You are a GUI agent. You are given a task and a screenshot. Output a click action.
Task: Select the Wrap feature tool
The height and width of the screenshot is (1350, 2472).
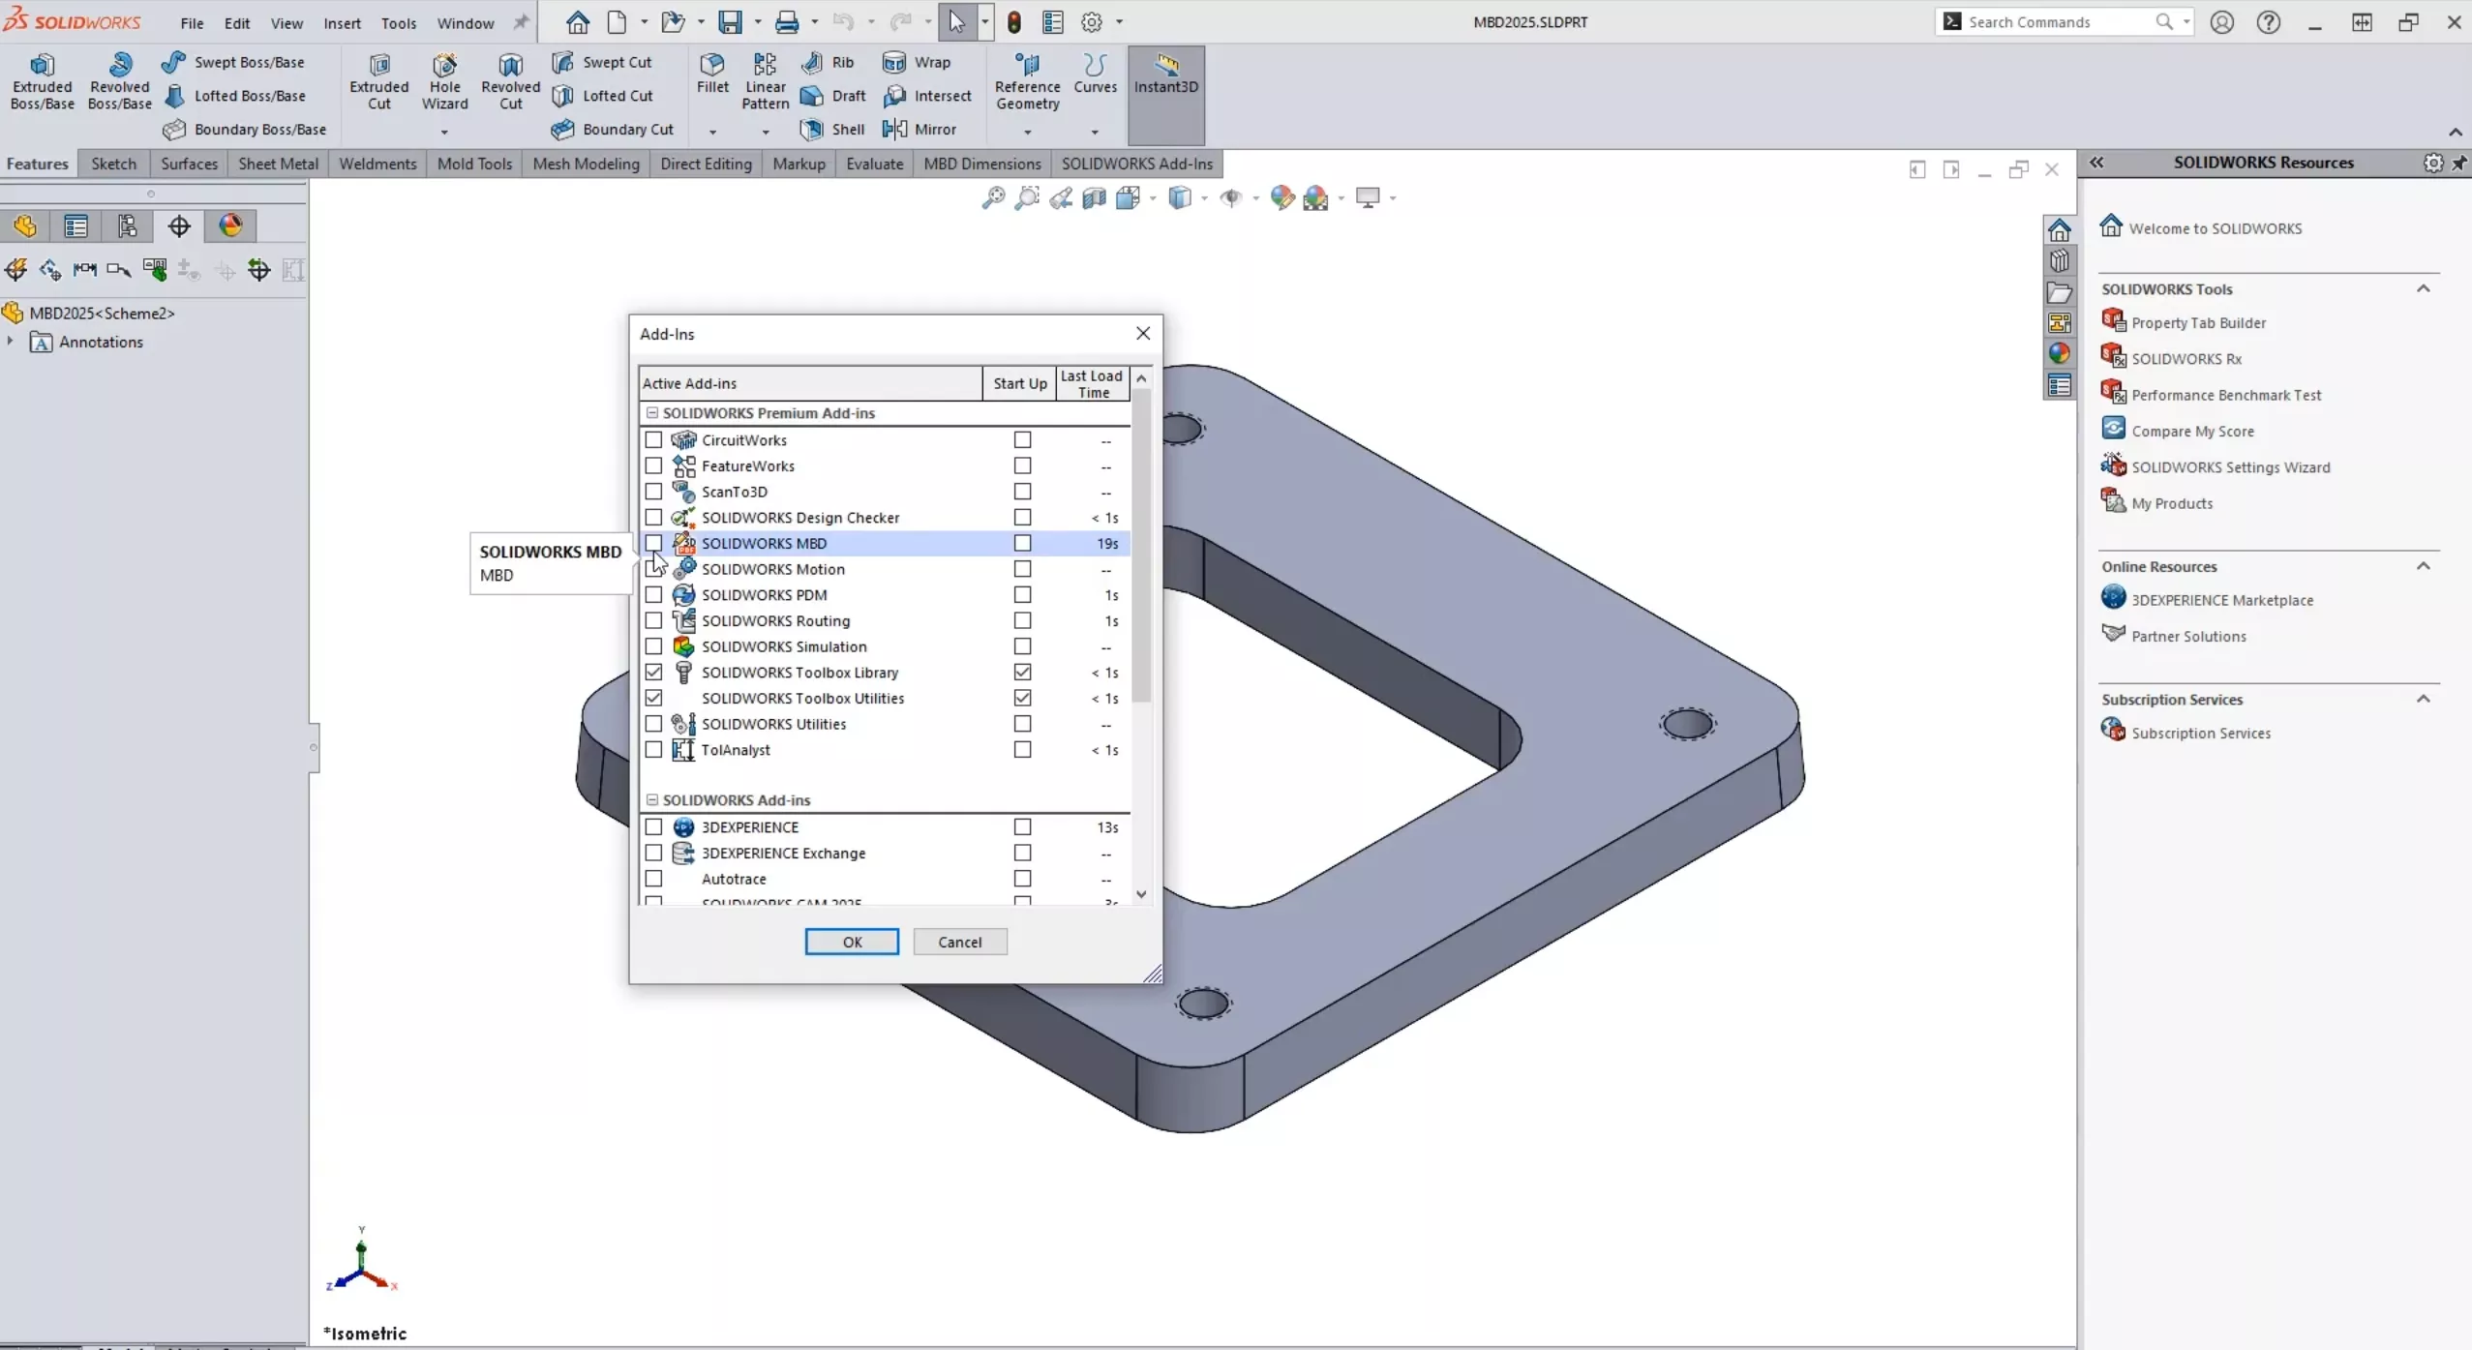[917, 62]
